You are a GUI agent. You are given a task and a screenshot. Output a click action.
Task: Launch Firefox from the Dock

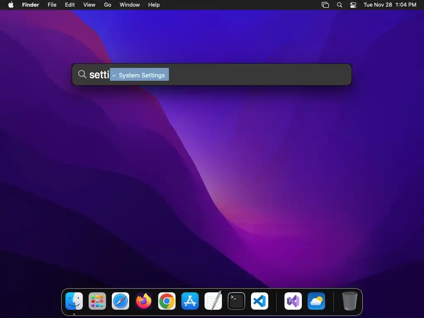coord(144,301)
